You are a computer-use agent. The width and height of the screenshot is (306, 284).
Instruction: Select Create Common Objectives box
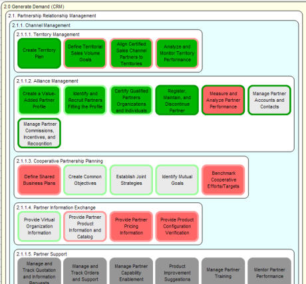click(85, 180)
